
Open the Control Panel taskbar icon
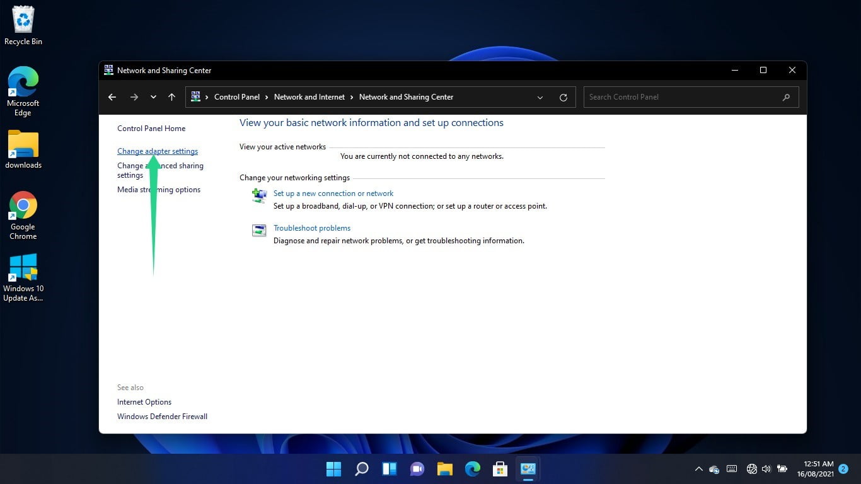[528, 469]
